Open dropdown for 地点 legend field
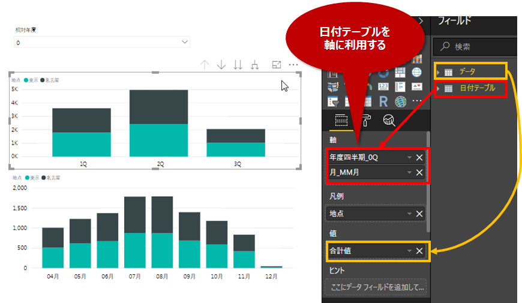522x303 pixels. 409,214
